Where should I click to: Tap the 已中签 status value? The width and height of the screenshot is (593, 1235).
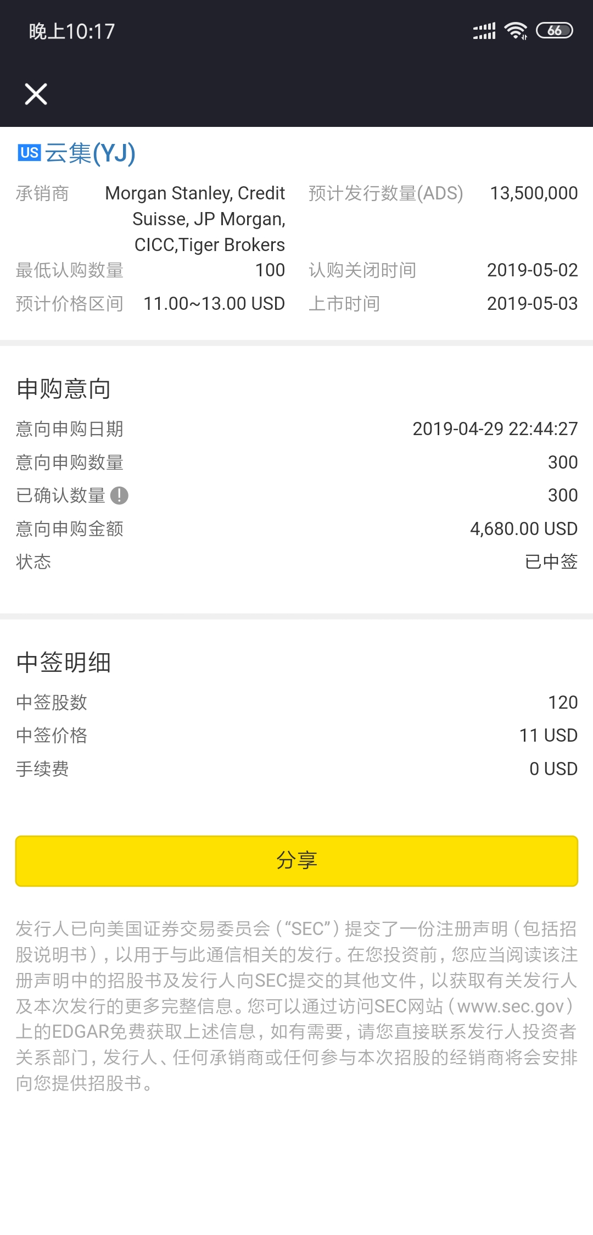coord(551,561)
